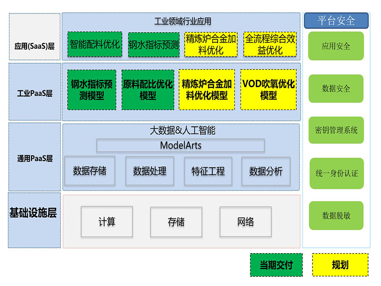The height and width of the screenshot is (286, 381).
Task: Click the 平台安全 blue header
Action: click(336, 20)
